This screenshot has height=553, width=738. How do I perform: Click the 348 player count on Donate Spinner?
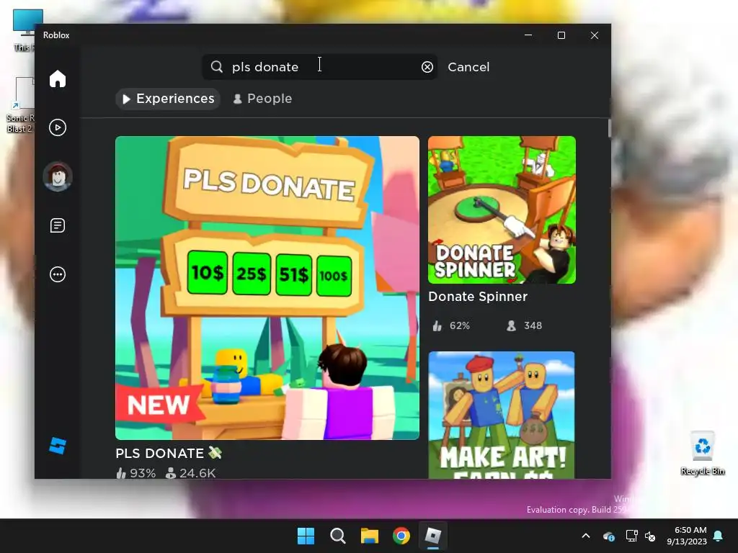point(525,326)
